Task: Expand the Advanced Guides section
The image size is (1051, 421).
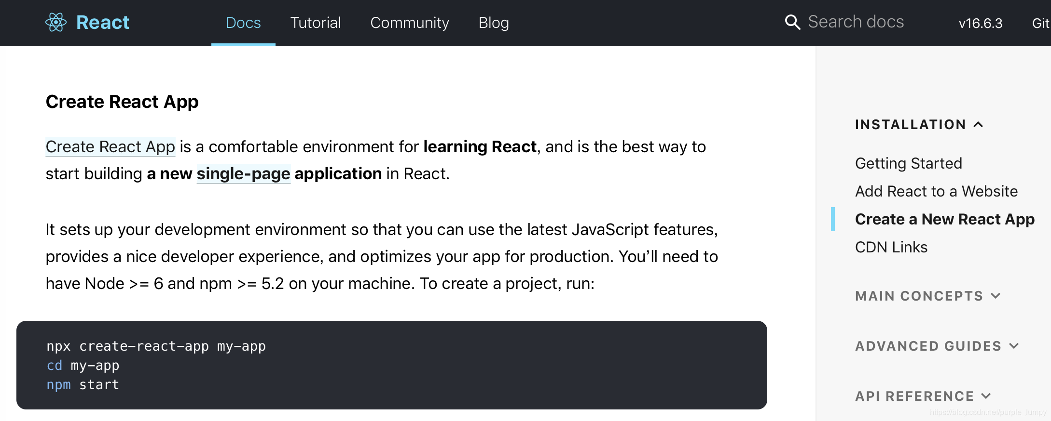Action: point(937,346)
